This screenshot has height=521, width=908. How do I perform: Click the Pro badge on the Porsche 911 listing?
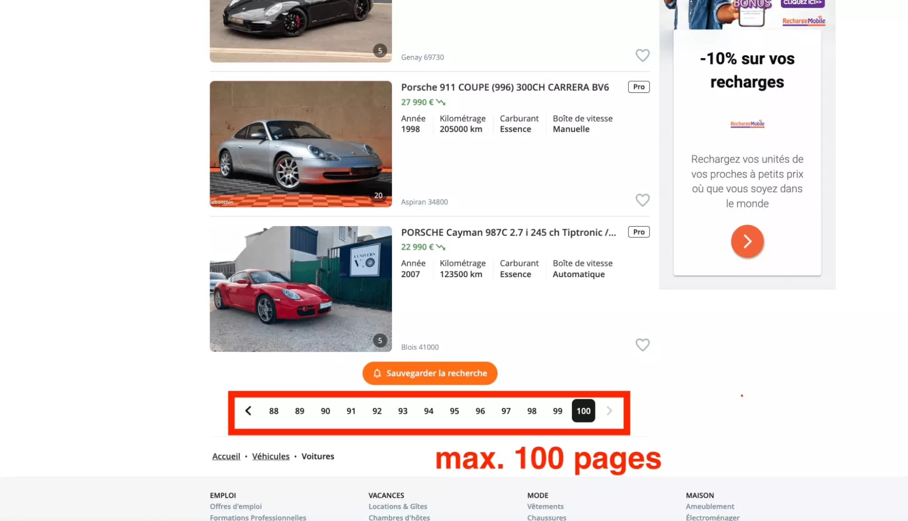click(638, 86)
